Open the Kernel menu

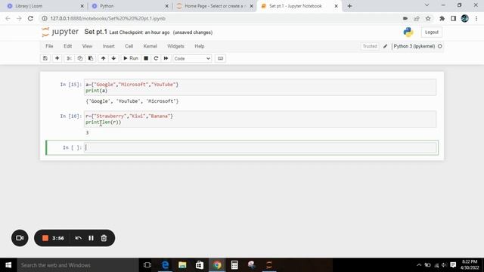(150, 46)
